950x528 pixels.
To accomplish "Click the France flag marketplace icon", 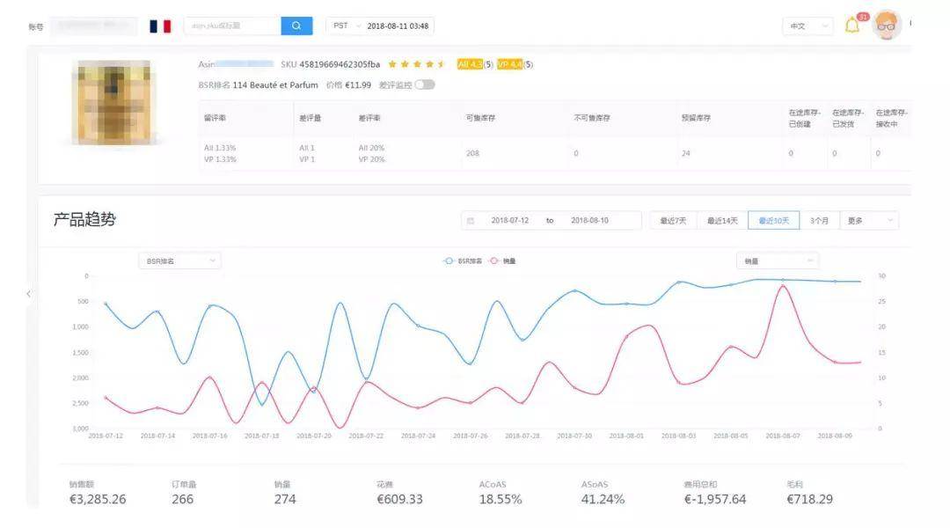I will (161, 26).
